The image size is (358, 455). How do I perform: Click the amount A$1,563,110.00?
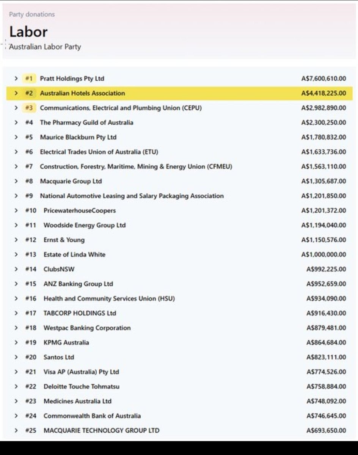pyautogui.click(x=324, y=166)
